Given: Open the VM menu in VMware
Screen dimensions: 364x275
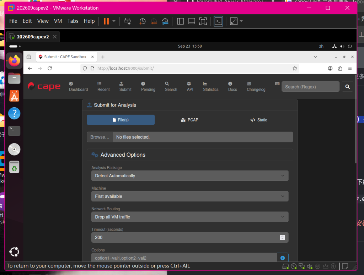Looking at the screenshot, I should pos(58,21).
